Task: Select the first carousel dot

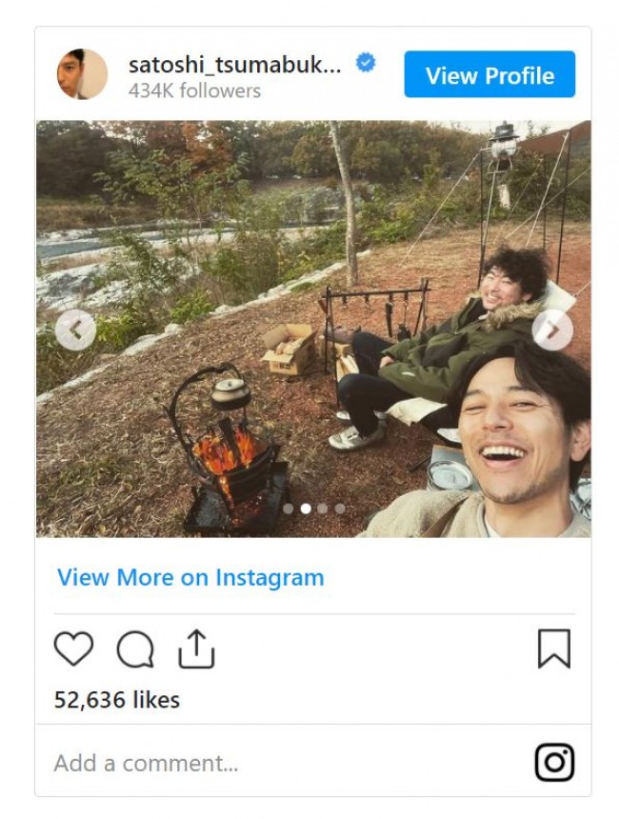Action: (288, 509)
